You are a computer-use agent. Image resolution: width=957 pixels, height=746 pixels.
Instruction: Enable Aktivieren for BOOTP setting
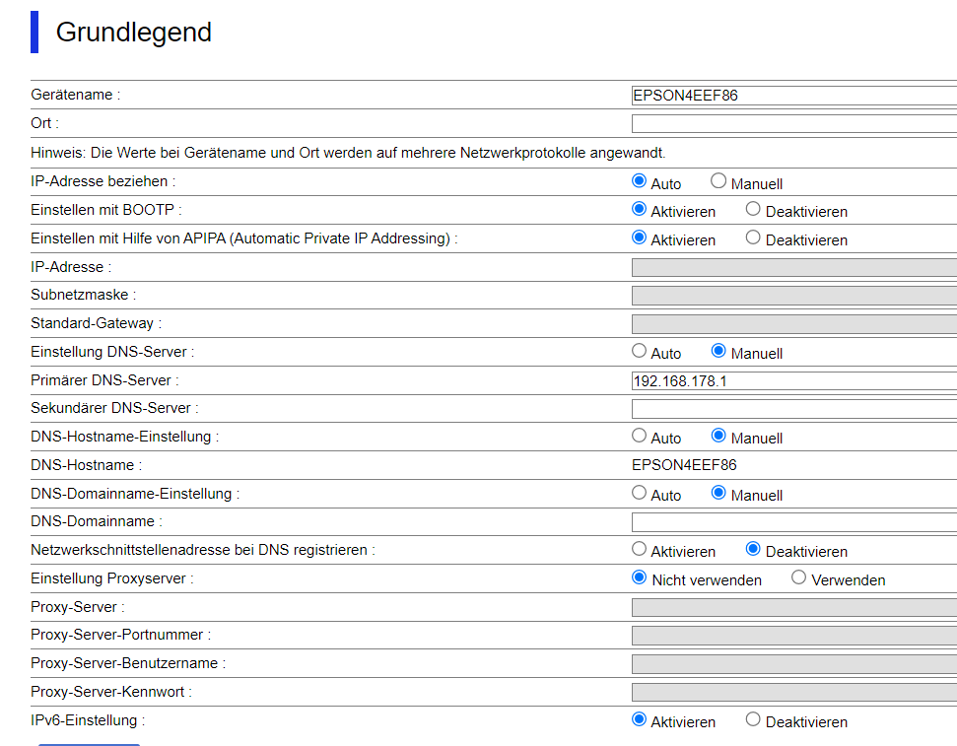tap(639, 209)
